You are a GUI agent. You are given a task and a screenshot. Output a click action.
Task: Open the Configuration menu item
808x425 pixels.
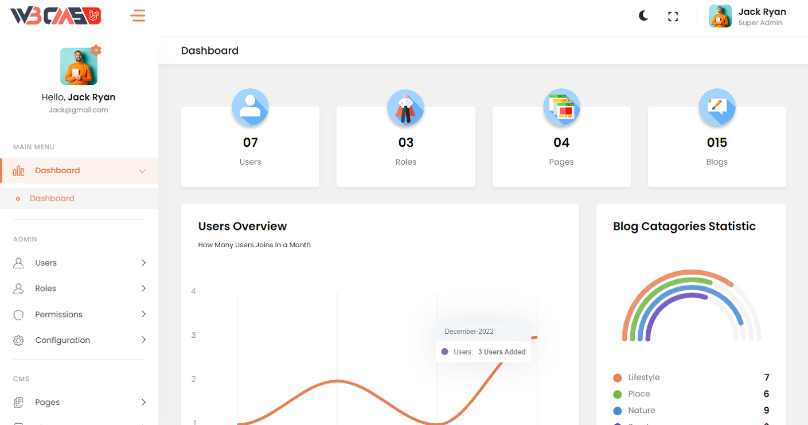point(63,340)
